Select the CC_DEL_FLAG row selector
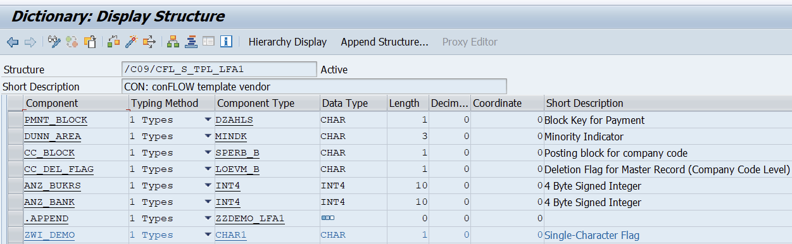 coord(15,169)
